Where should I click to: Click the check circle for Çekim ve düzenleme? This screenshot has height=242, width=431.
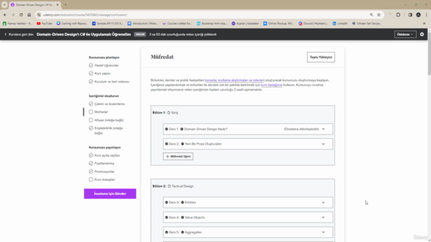click(x=91, y=104)
